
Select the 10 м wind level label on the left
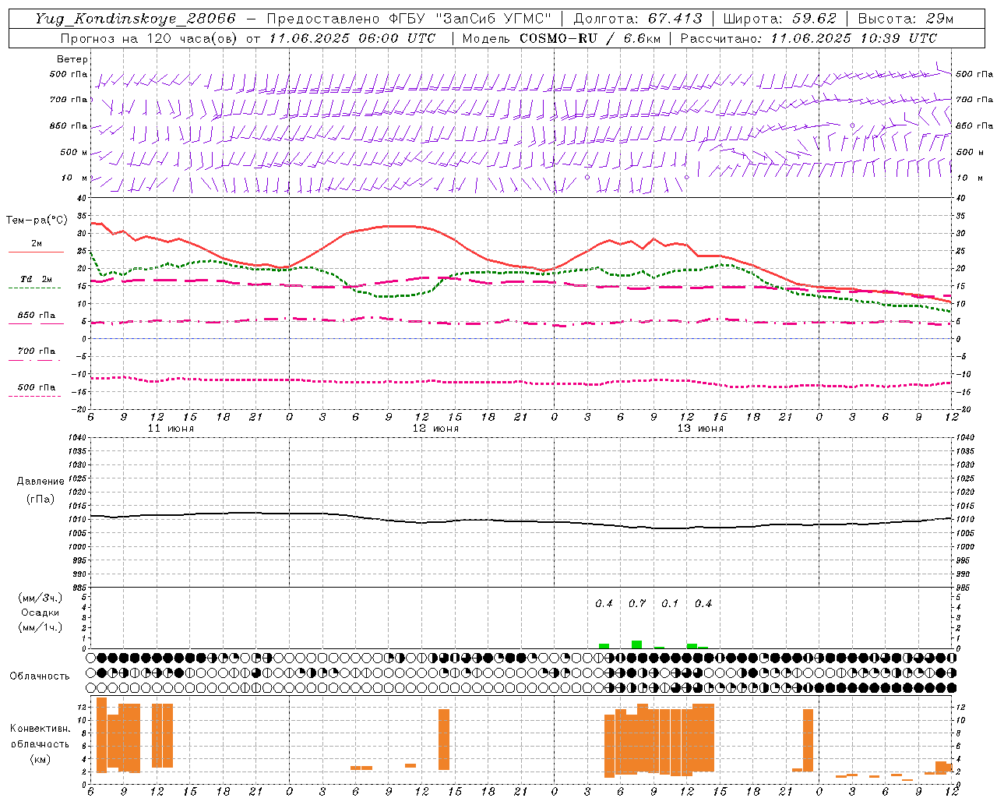point(75,178)
